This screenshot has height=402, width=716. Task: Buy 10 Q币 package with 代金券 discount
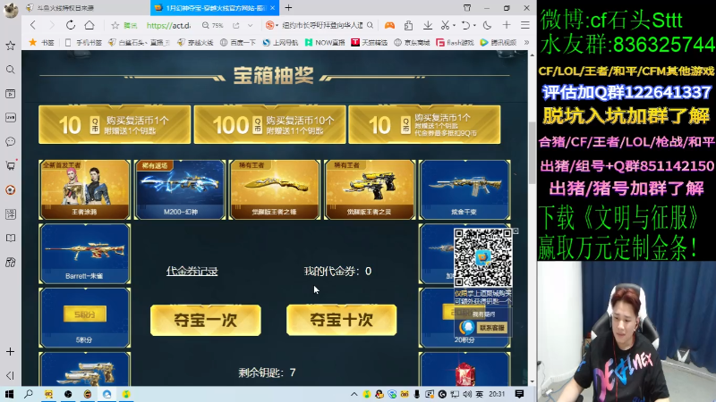[x=424, y=124]
